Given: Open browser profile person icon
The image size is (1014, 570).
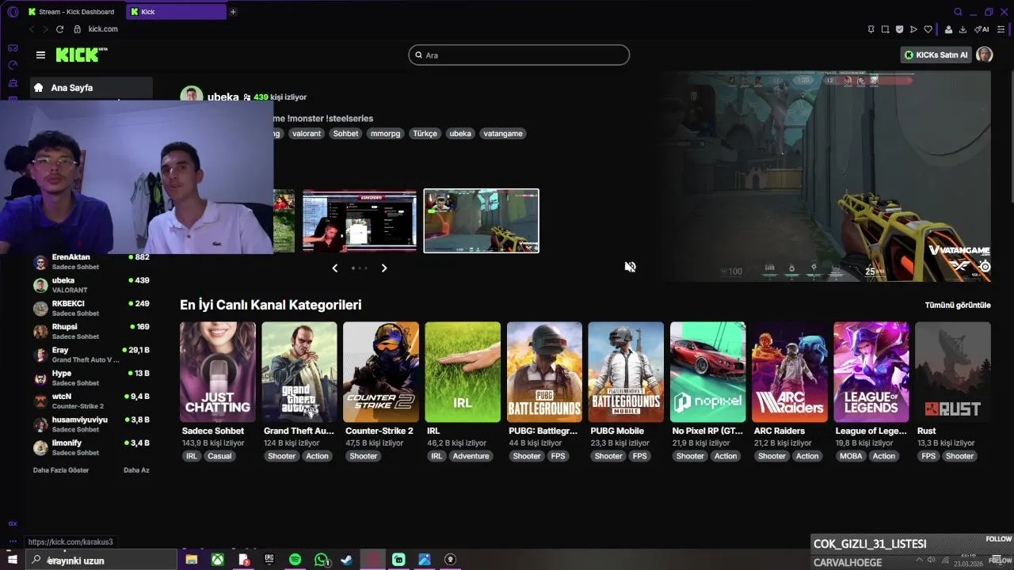Looking at the screenshot, I should (x=948, y=29).
